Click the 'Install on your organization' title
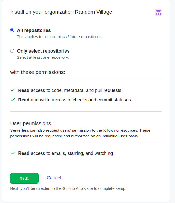 (x=61, y=12)
